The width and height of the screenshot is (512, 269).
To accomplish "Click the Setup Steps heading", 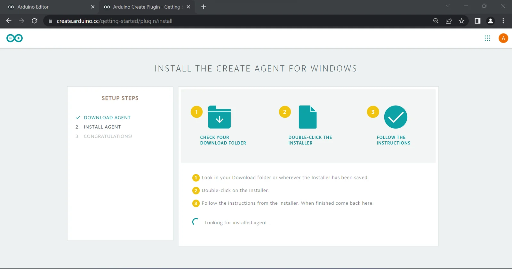I will [x=120, y=98].
